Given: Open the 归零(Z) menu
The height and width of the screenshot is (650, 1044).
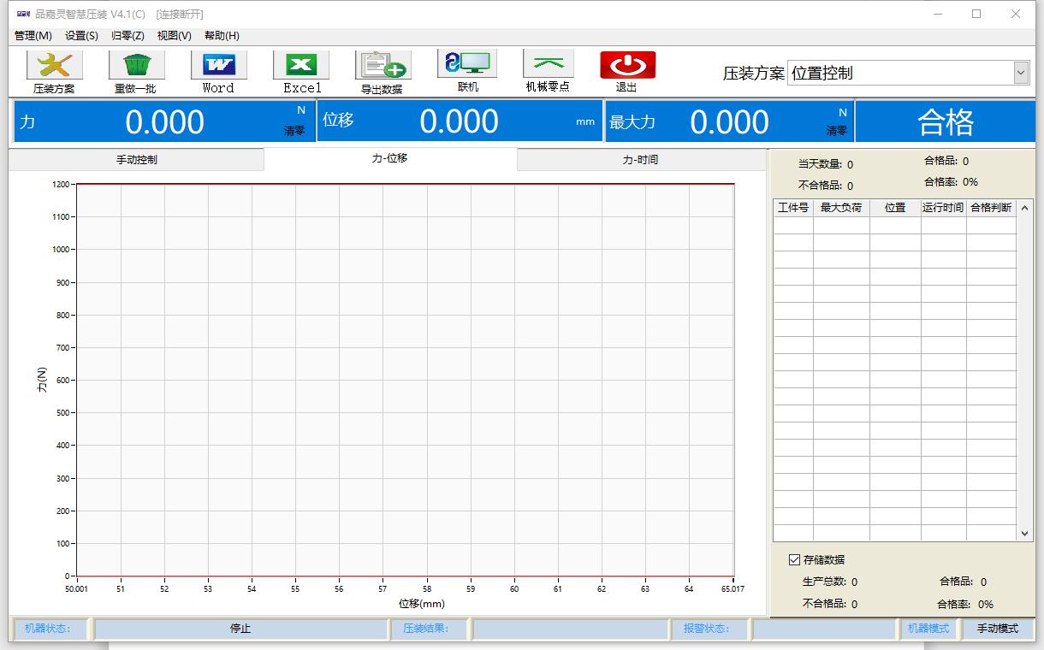Looking at the screenshot, I should point(128,36).
